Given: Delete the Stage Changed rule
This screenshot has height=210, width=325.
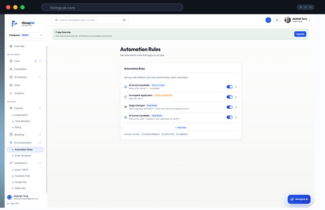Looking at the screenshot, I should click(x=236, y=107).
